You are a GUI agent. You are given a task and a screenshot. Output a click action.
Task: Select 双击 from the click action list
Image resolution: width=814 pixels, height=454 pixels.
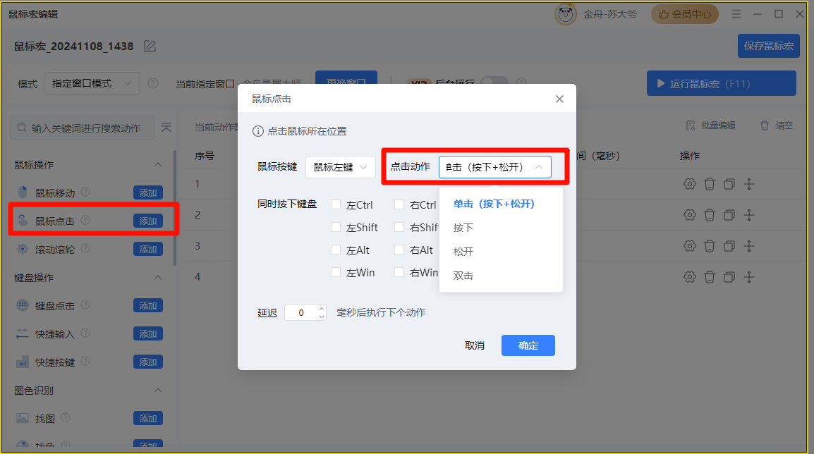[x=463, y=275]
